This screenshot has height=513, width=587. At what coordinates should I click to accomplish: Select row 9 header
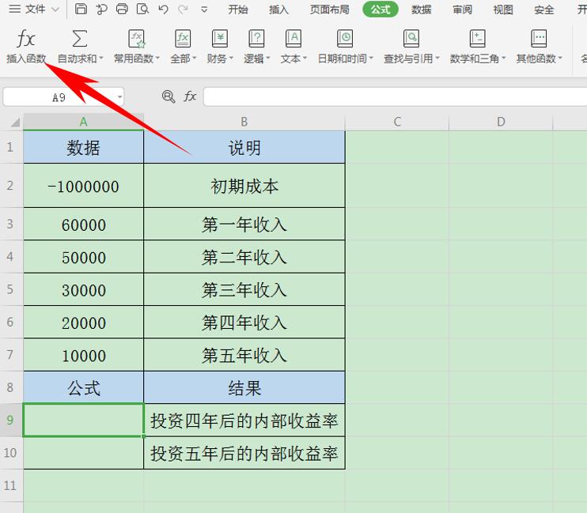11,420
